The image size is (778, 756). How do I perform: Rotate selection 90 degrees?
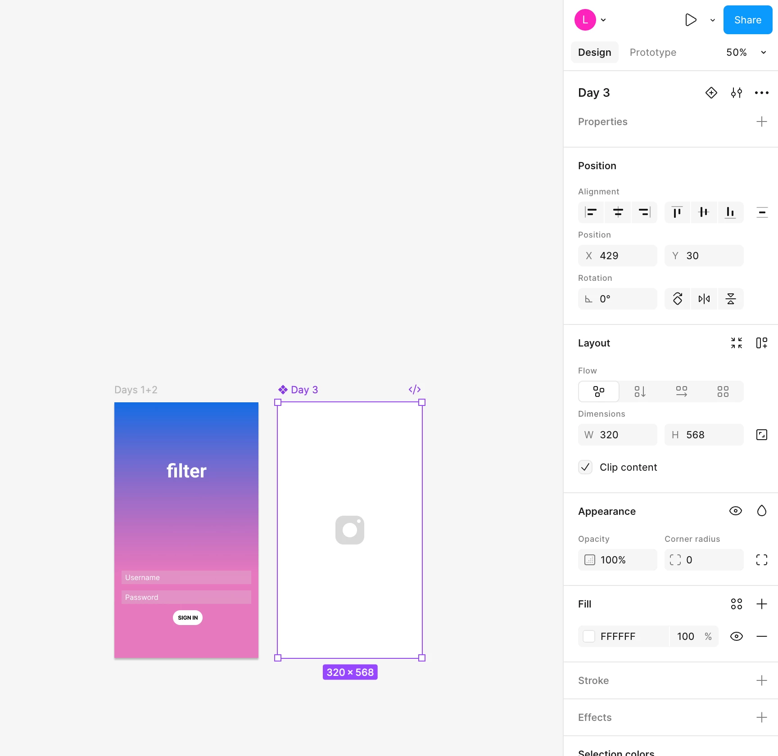tap(678, 299)
